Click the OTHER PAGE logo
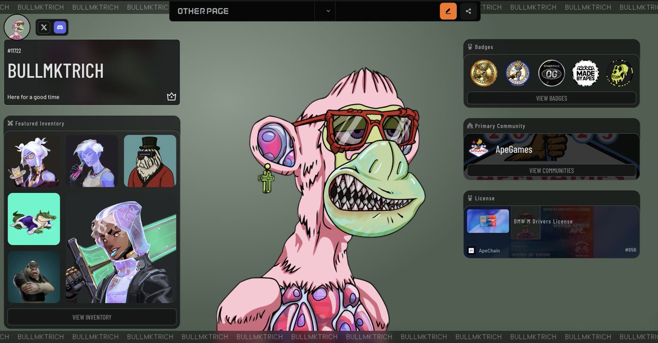Viewport: 658px width, 343px height. pos(203,11)
